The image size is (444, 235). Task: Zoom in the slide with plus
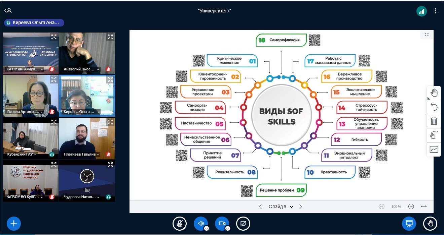point(411,207)
